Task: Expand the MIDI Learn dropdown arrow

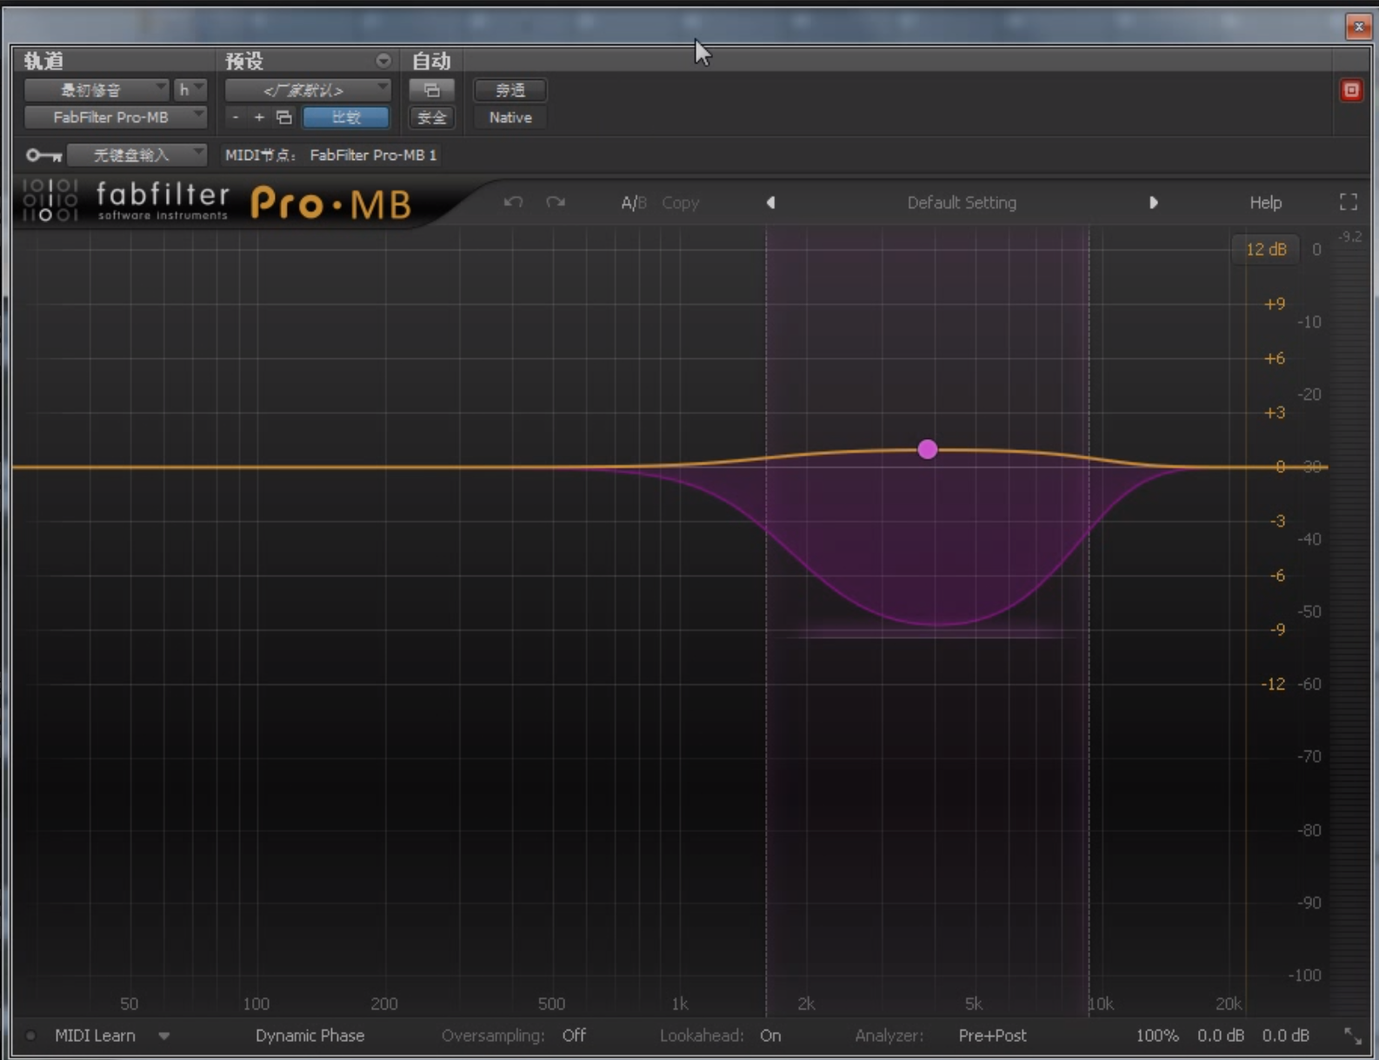Action: coord(163,1036)
